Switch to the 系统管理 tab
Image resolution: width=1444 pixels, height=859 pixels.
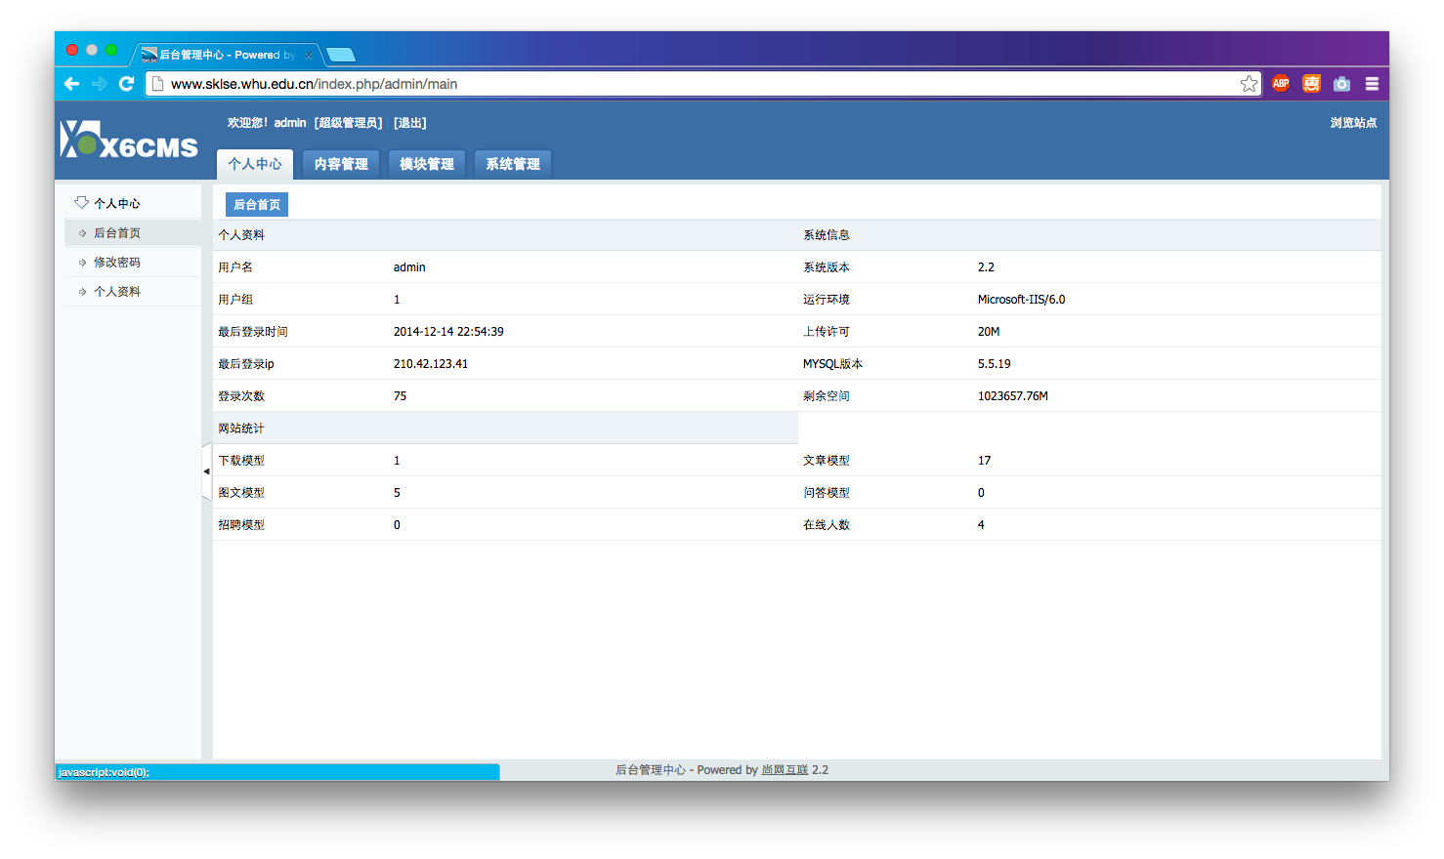point(513,164)
